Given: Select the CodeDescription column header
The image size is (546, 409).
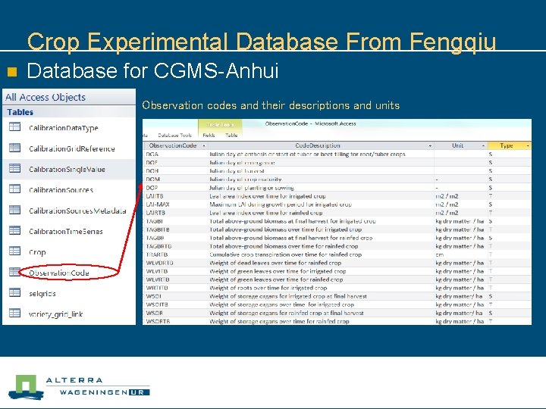Looking at the screenshot, I should point(318,145).
